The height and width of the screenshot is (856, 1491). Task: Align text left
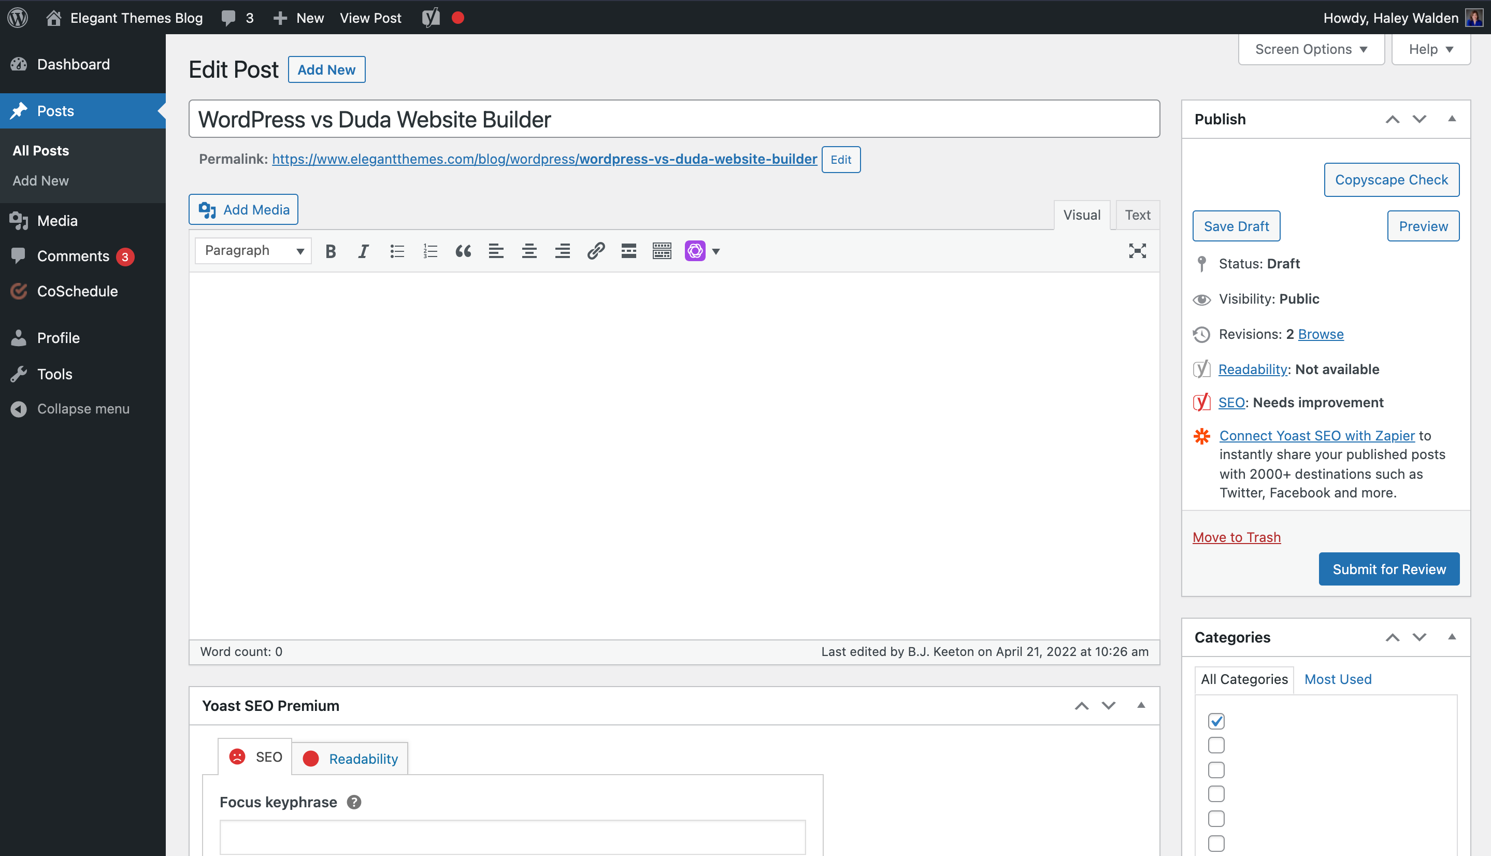click(496, 251)
